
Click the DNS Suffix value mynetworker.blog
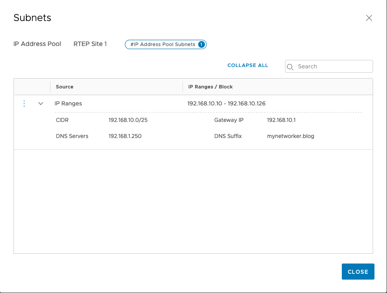coord(290,136)
